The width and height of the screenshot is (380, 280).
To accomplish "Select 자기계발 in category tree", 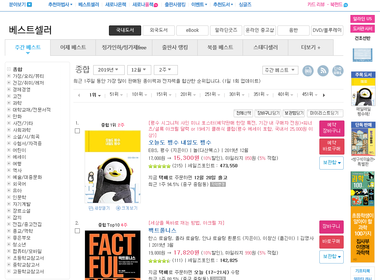I will coord(22,204).
